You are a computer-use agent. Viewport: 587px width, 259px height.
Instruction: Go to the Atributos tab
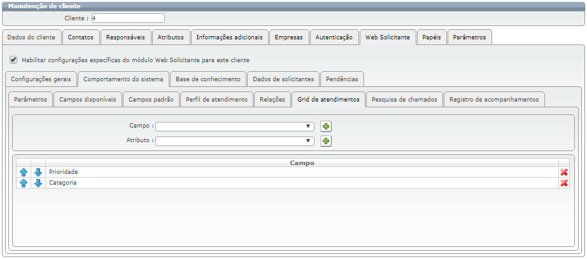tap(171, 37)
